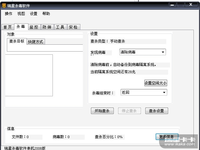Click the 清除病毒前，自动备份到病毒隔离系统 text
This screenshot has width=200, height=150.
(x=123, y=65)
